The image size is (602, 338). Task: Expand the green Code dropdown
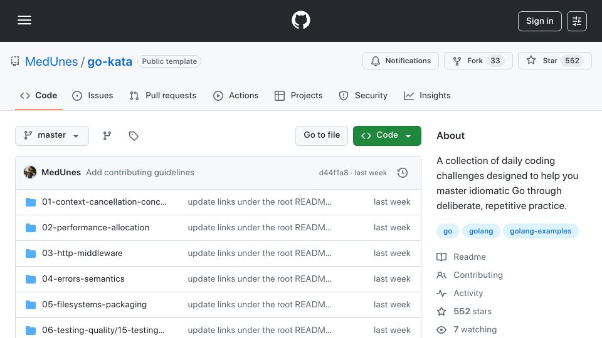coord(387,136)
